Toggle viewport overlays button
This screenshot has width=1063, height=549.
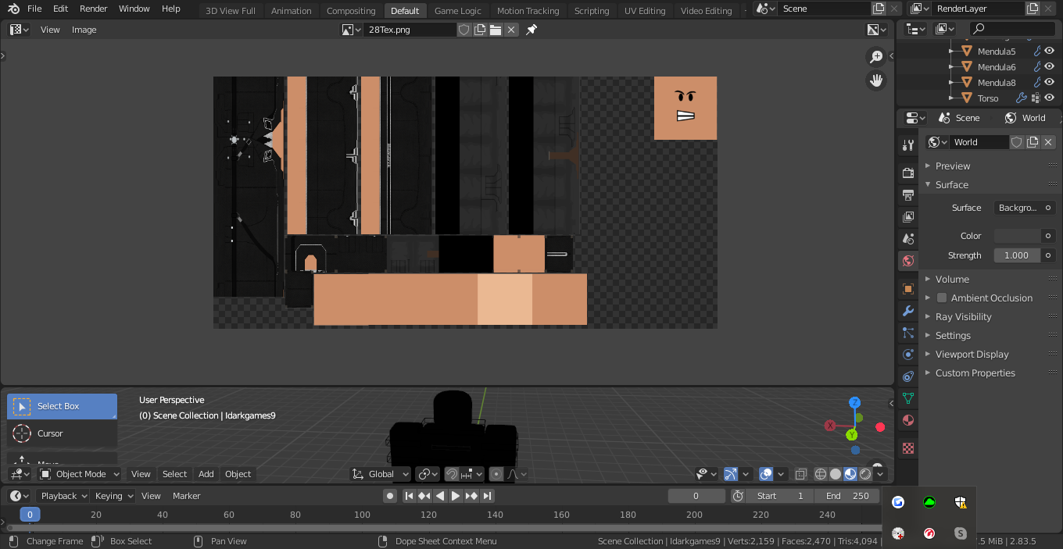[767, 474]
